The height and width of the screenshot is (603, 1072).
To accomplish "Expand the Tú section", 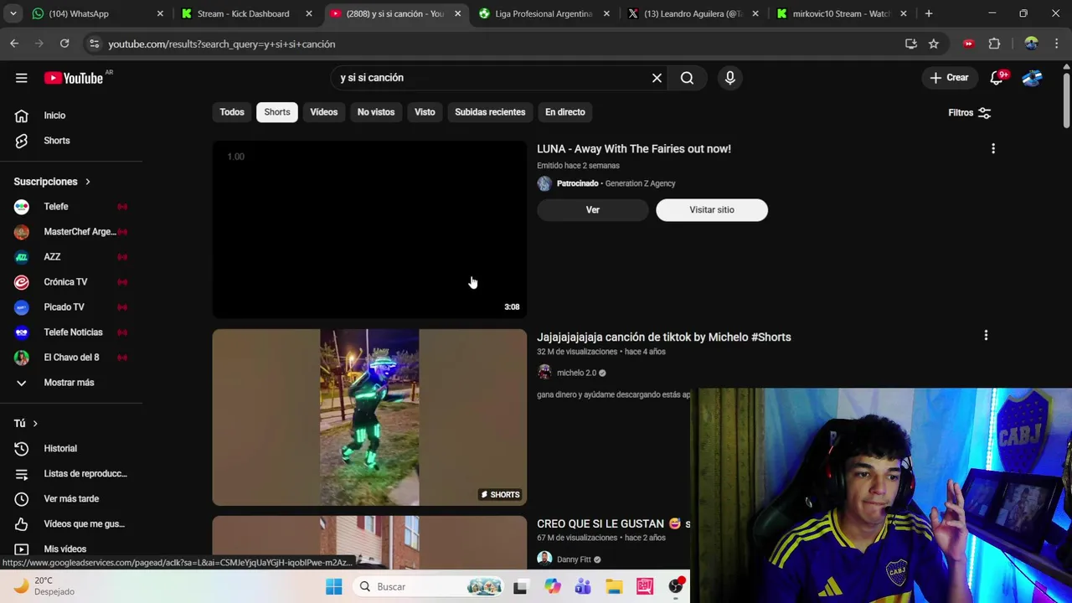I will point(25,424).
